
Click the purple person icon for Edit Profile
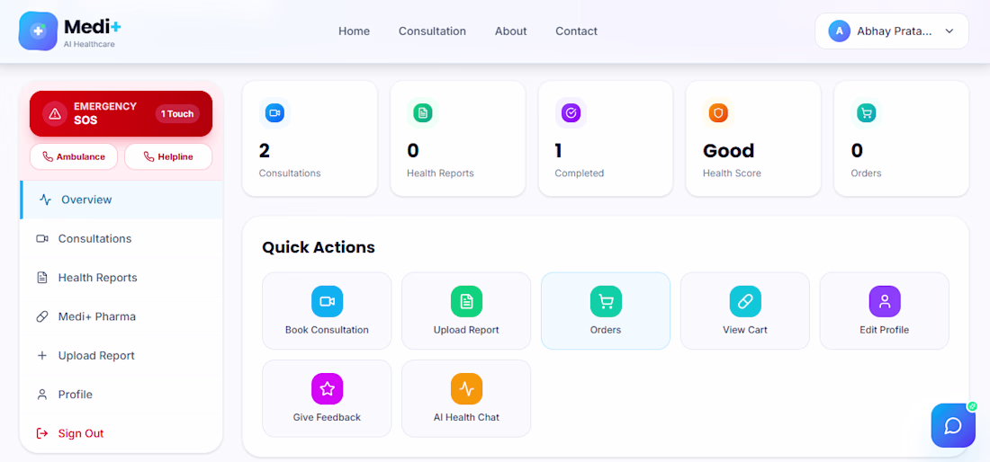click(x=885, y=301)
